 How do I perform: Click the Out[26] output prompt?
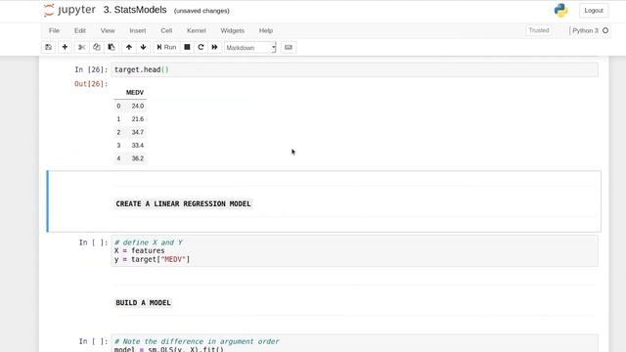91,84
